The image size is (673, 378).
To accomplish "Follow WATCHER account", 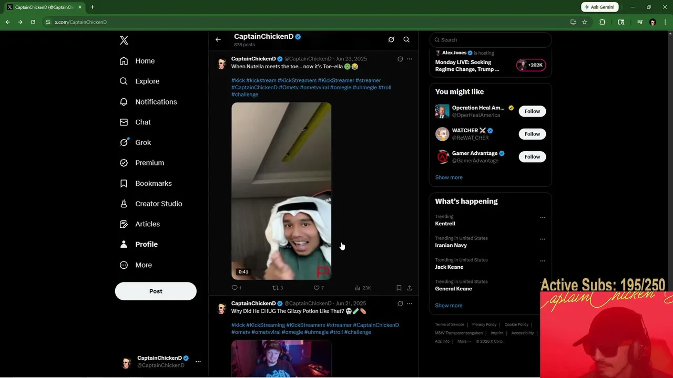I will coord(532,134).
